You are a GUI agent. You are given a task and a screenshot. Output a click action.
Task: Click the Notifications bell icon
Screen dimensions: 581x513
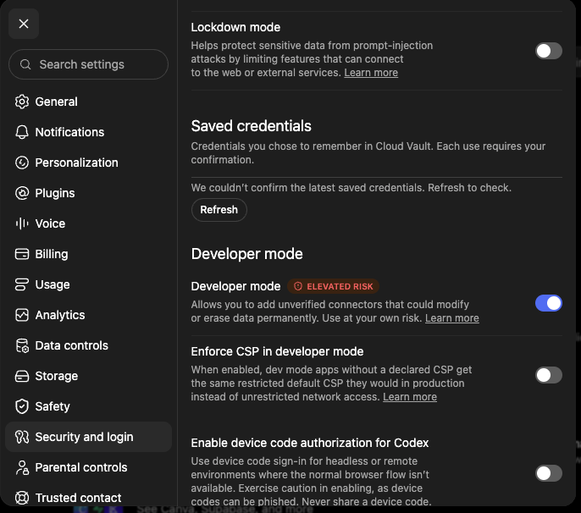click(22, 132)
